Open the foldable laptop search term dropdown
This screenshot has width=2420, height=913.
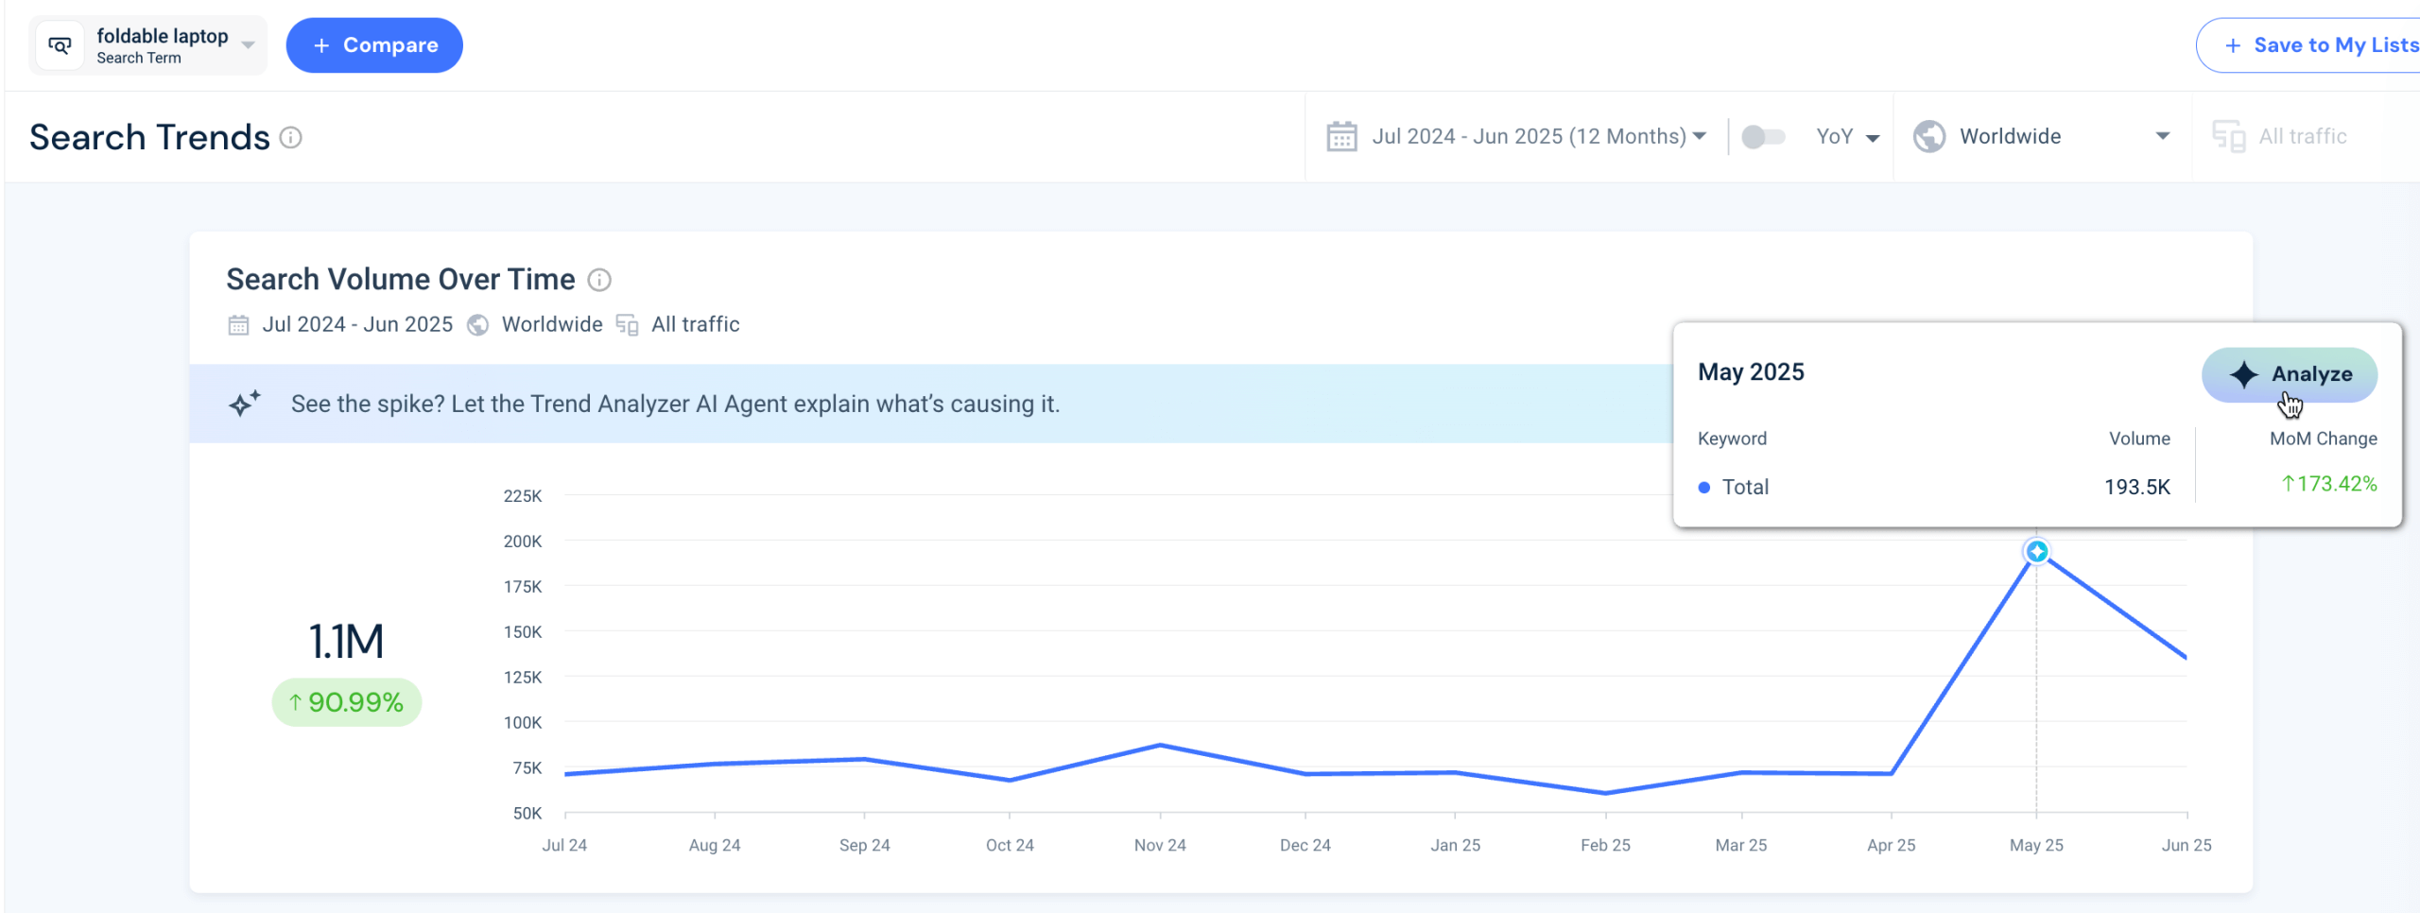[248, 44]
